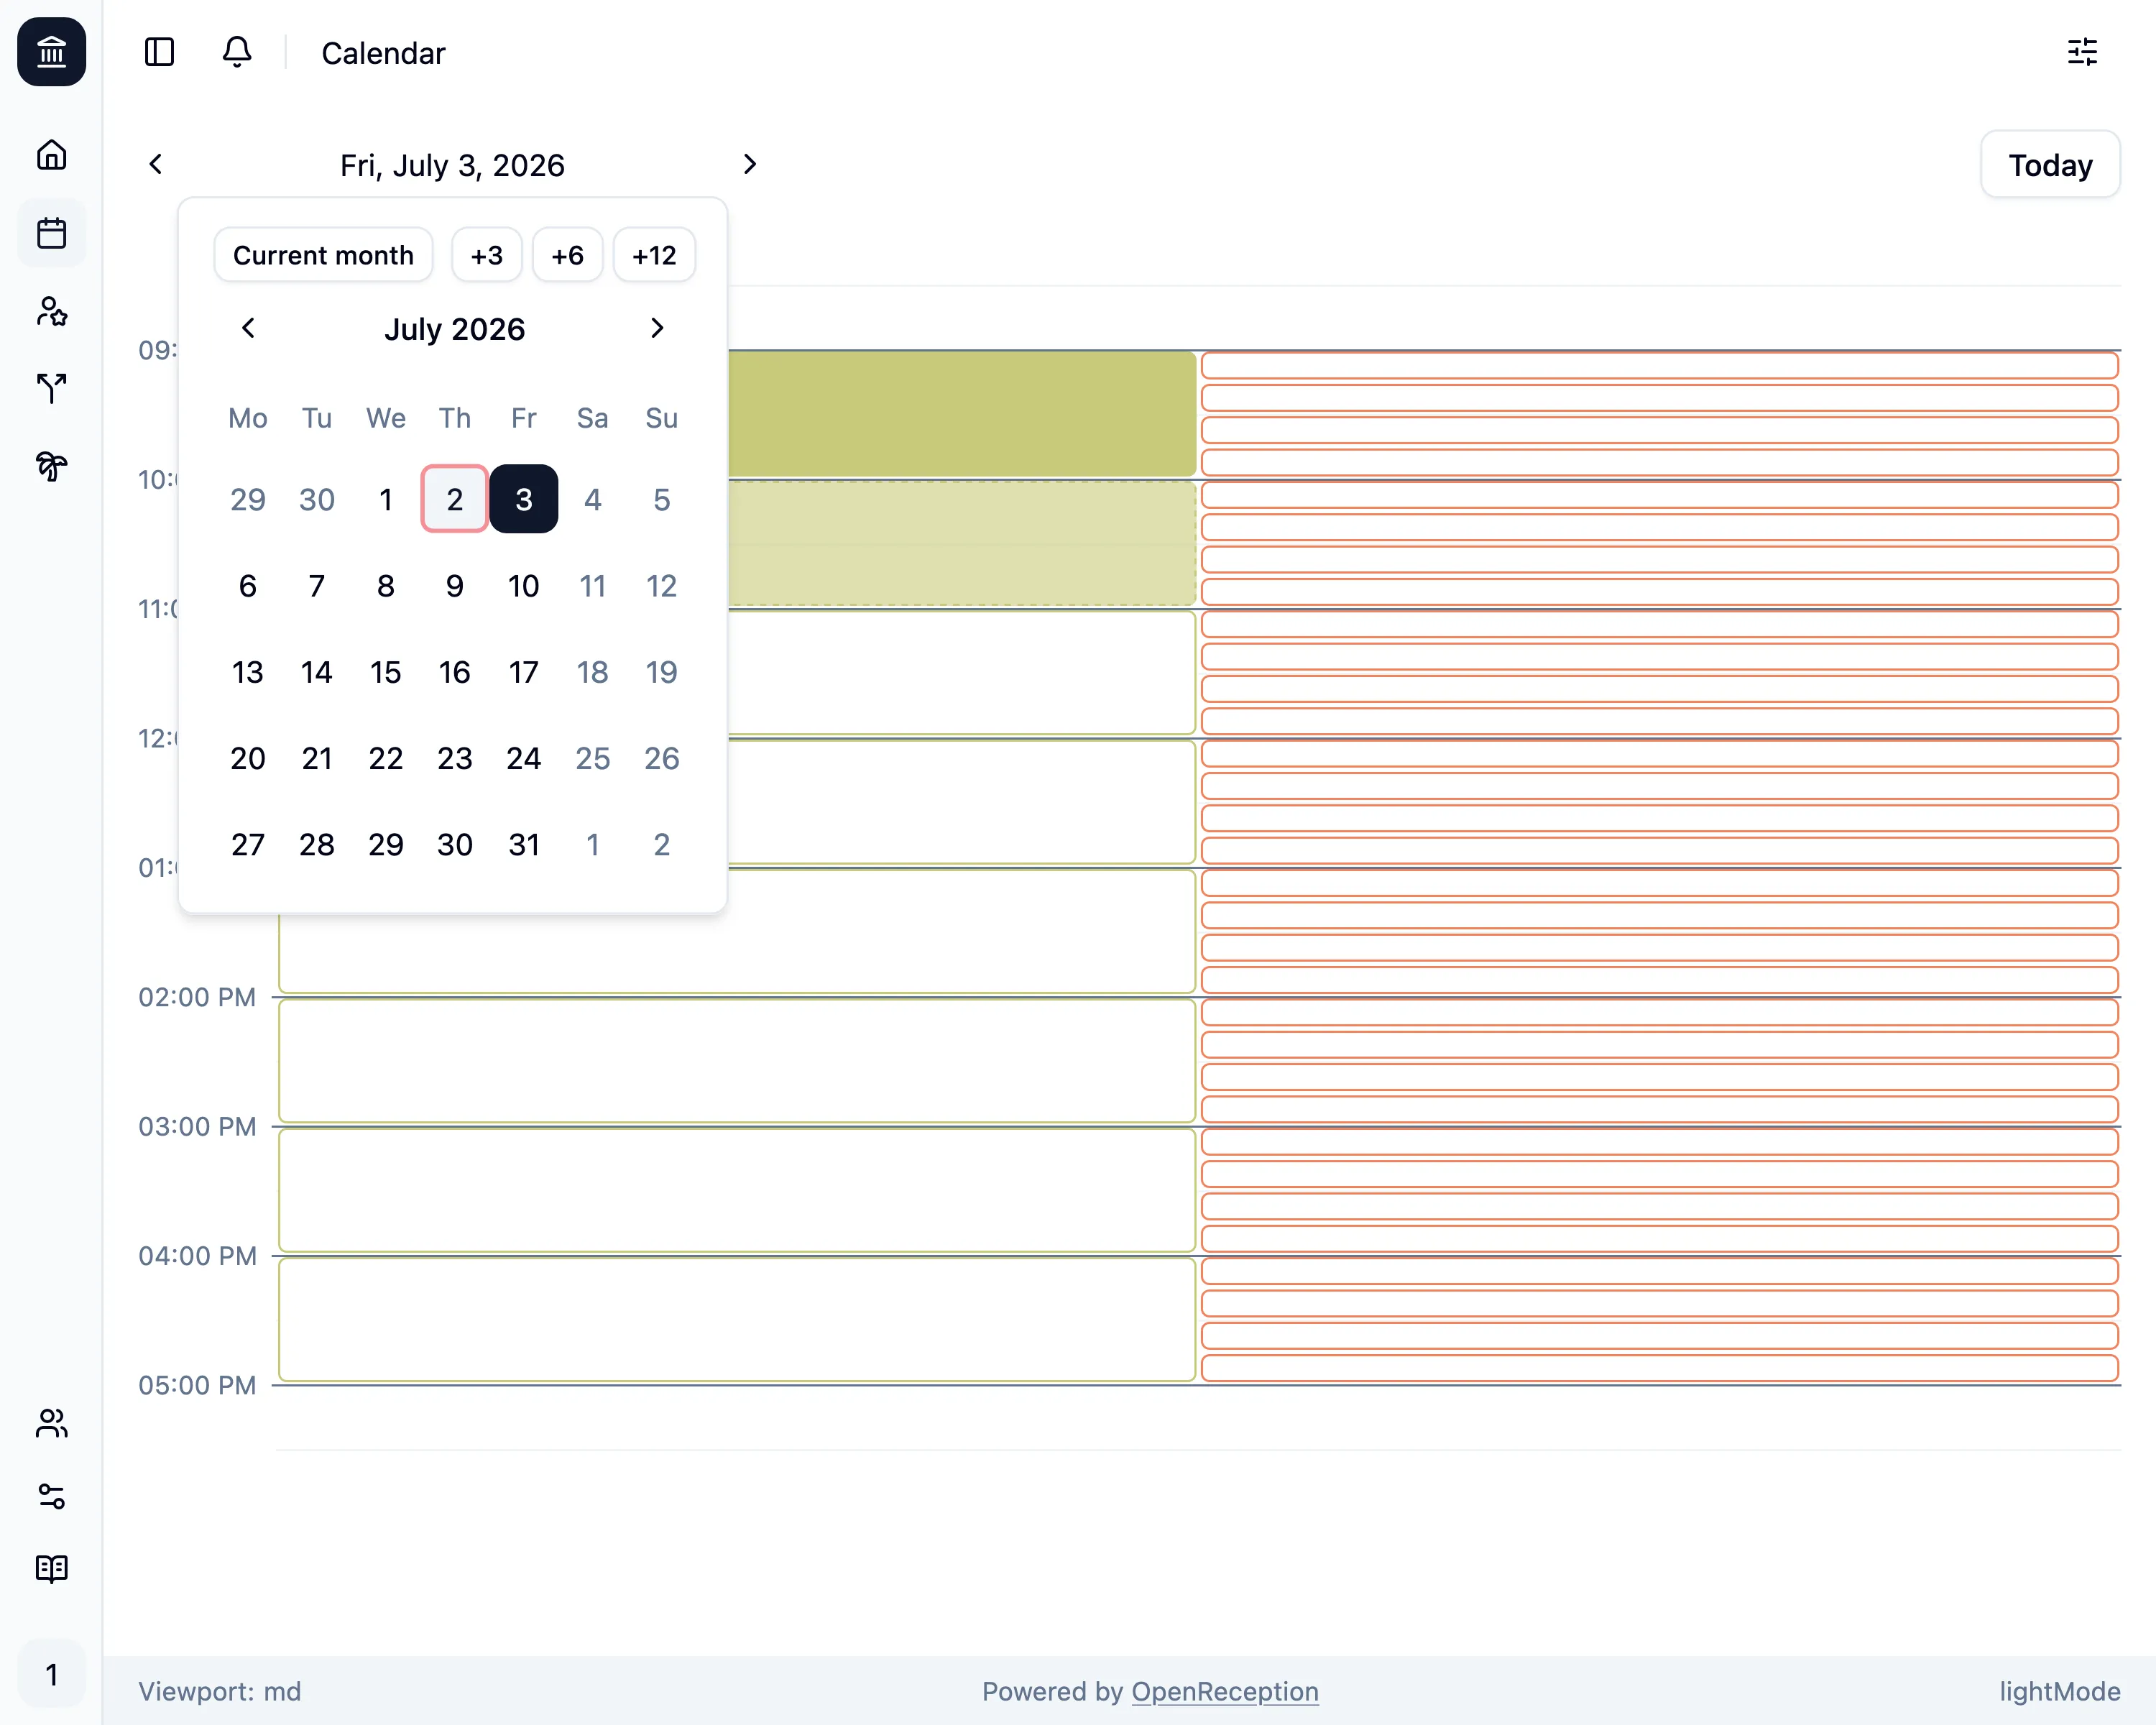Click the Viewport: md status text
This screenshot has height=1725, width=2156.
point(219,1691)
